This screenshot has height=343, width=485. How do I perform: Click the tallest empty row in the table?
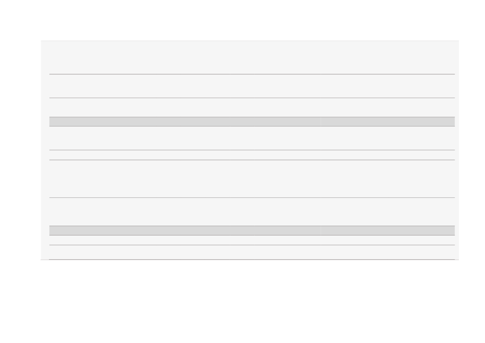click(252, 179)
